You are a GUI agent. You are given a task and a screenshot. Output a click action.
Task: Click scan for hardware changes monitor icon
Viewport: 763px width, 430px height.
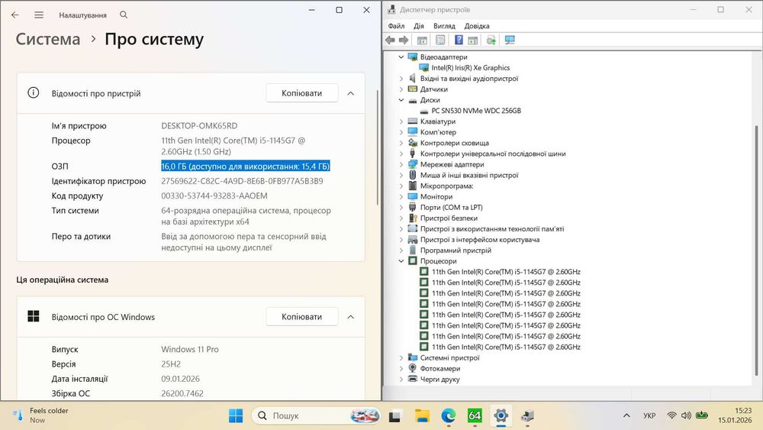tap(510, 40)
